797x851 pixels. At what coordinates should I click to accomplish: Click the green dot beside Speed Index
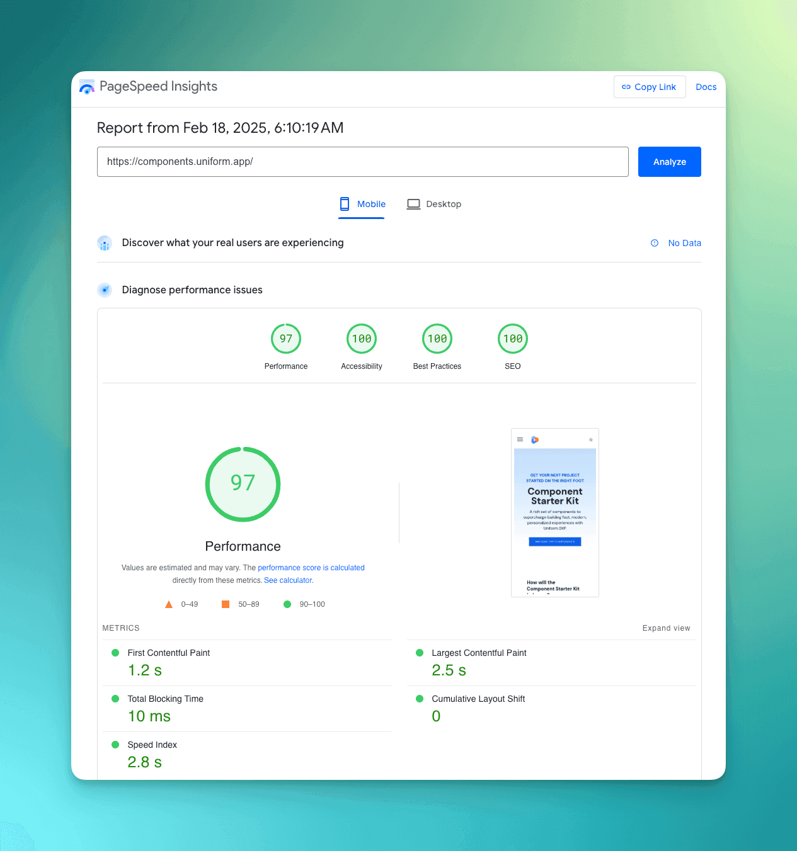click(115, 745)
